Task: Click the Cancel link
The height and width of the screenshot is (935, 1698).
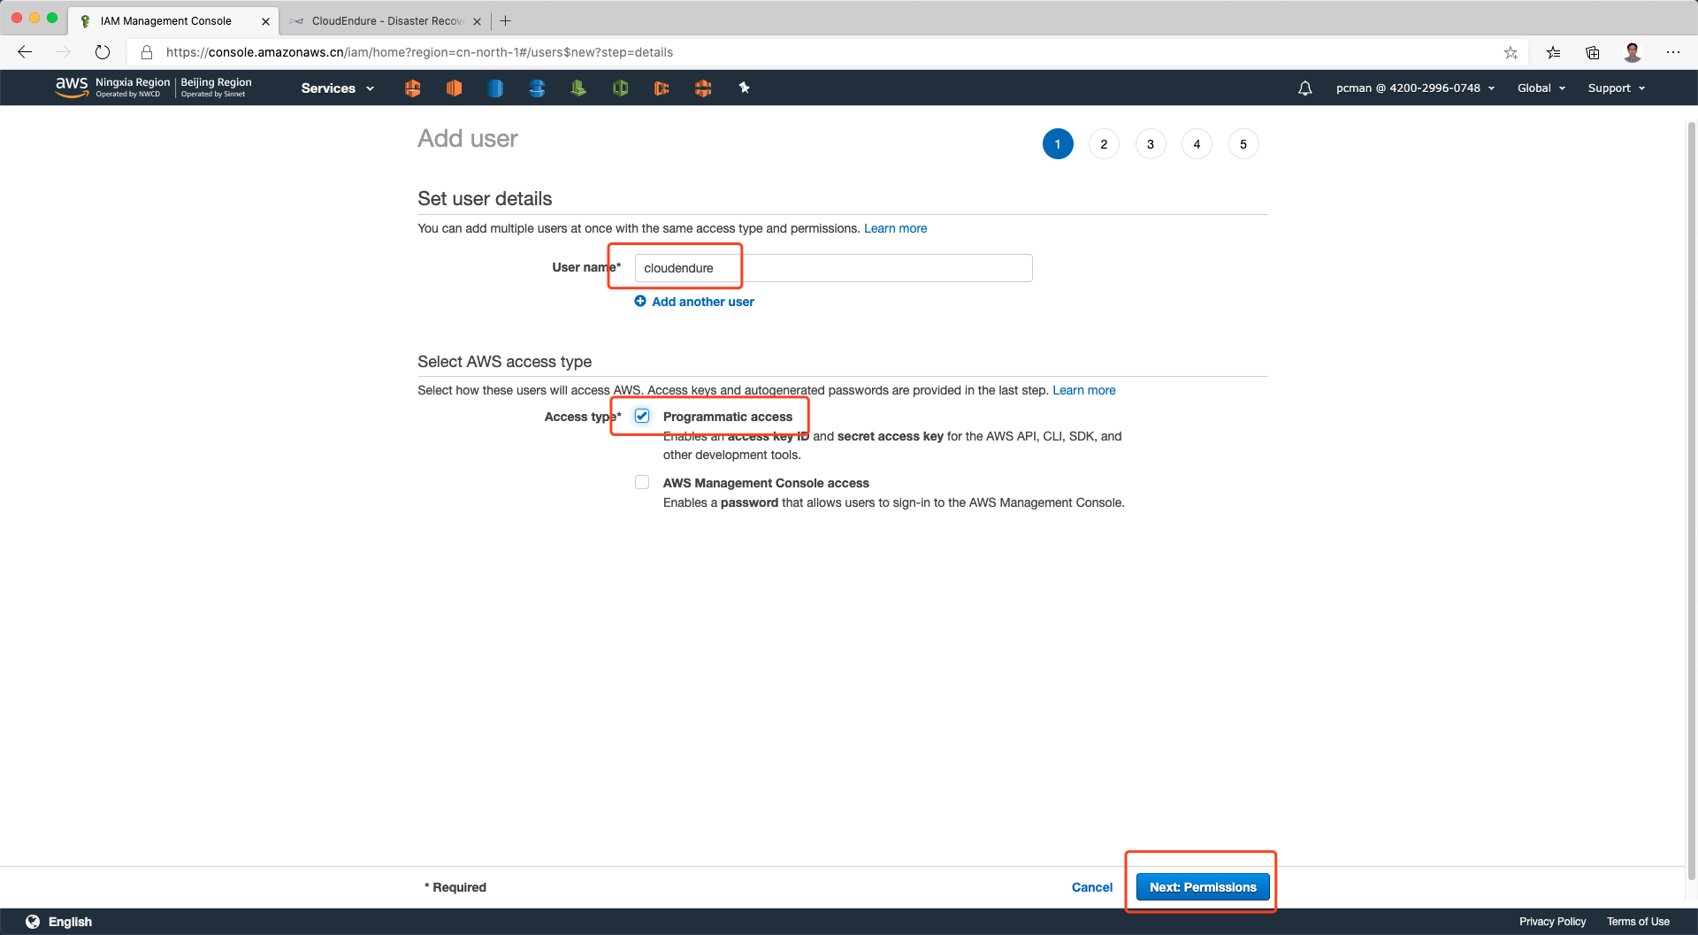Action: 1091,887
